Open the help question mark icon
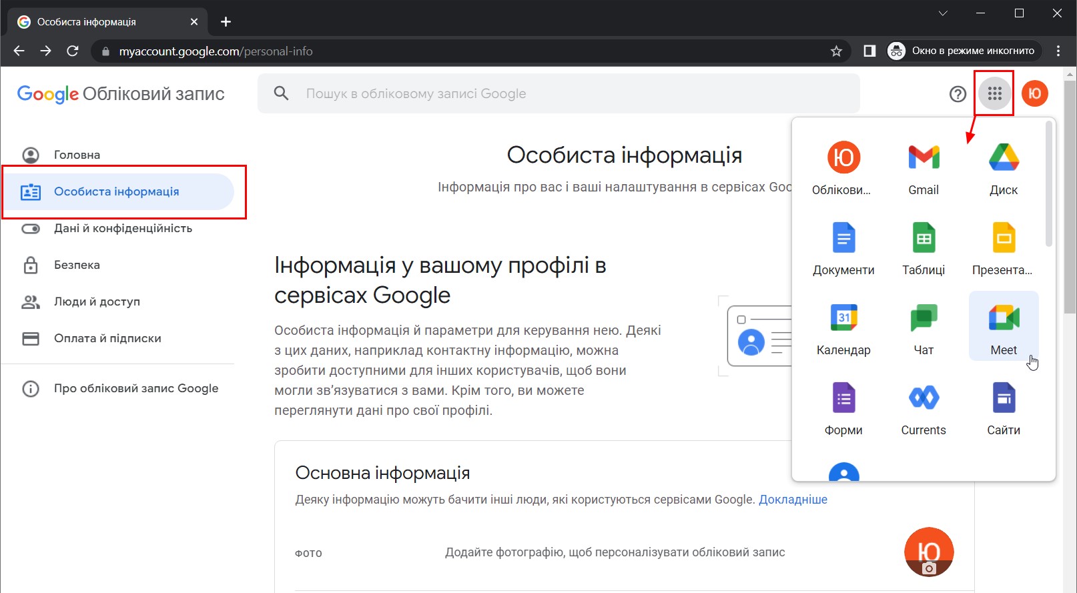 pyautogui.click(x=958, y=94)
